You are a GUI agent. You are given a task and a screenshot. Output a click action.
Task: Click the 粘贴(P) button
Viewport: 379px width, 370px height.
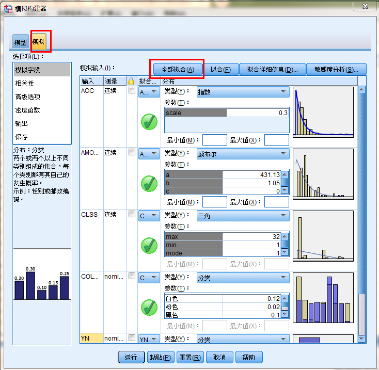coord(161,357)
